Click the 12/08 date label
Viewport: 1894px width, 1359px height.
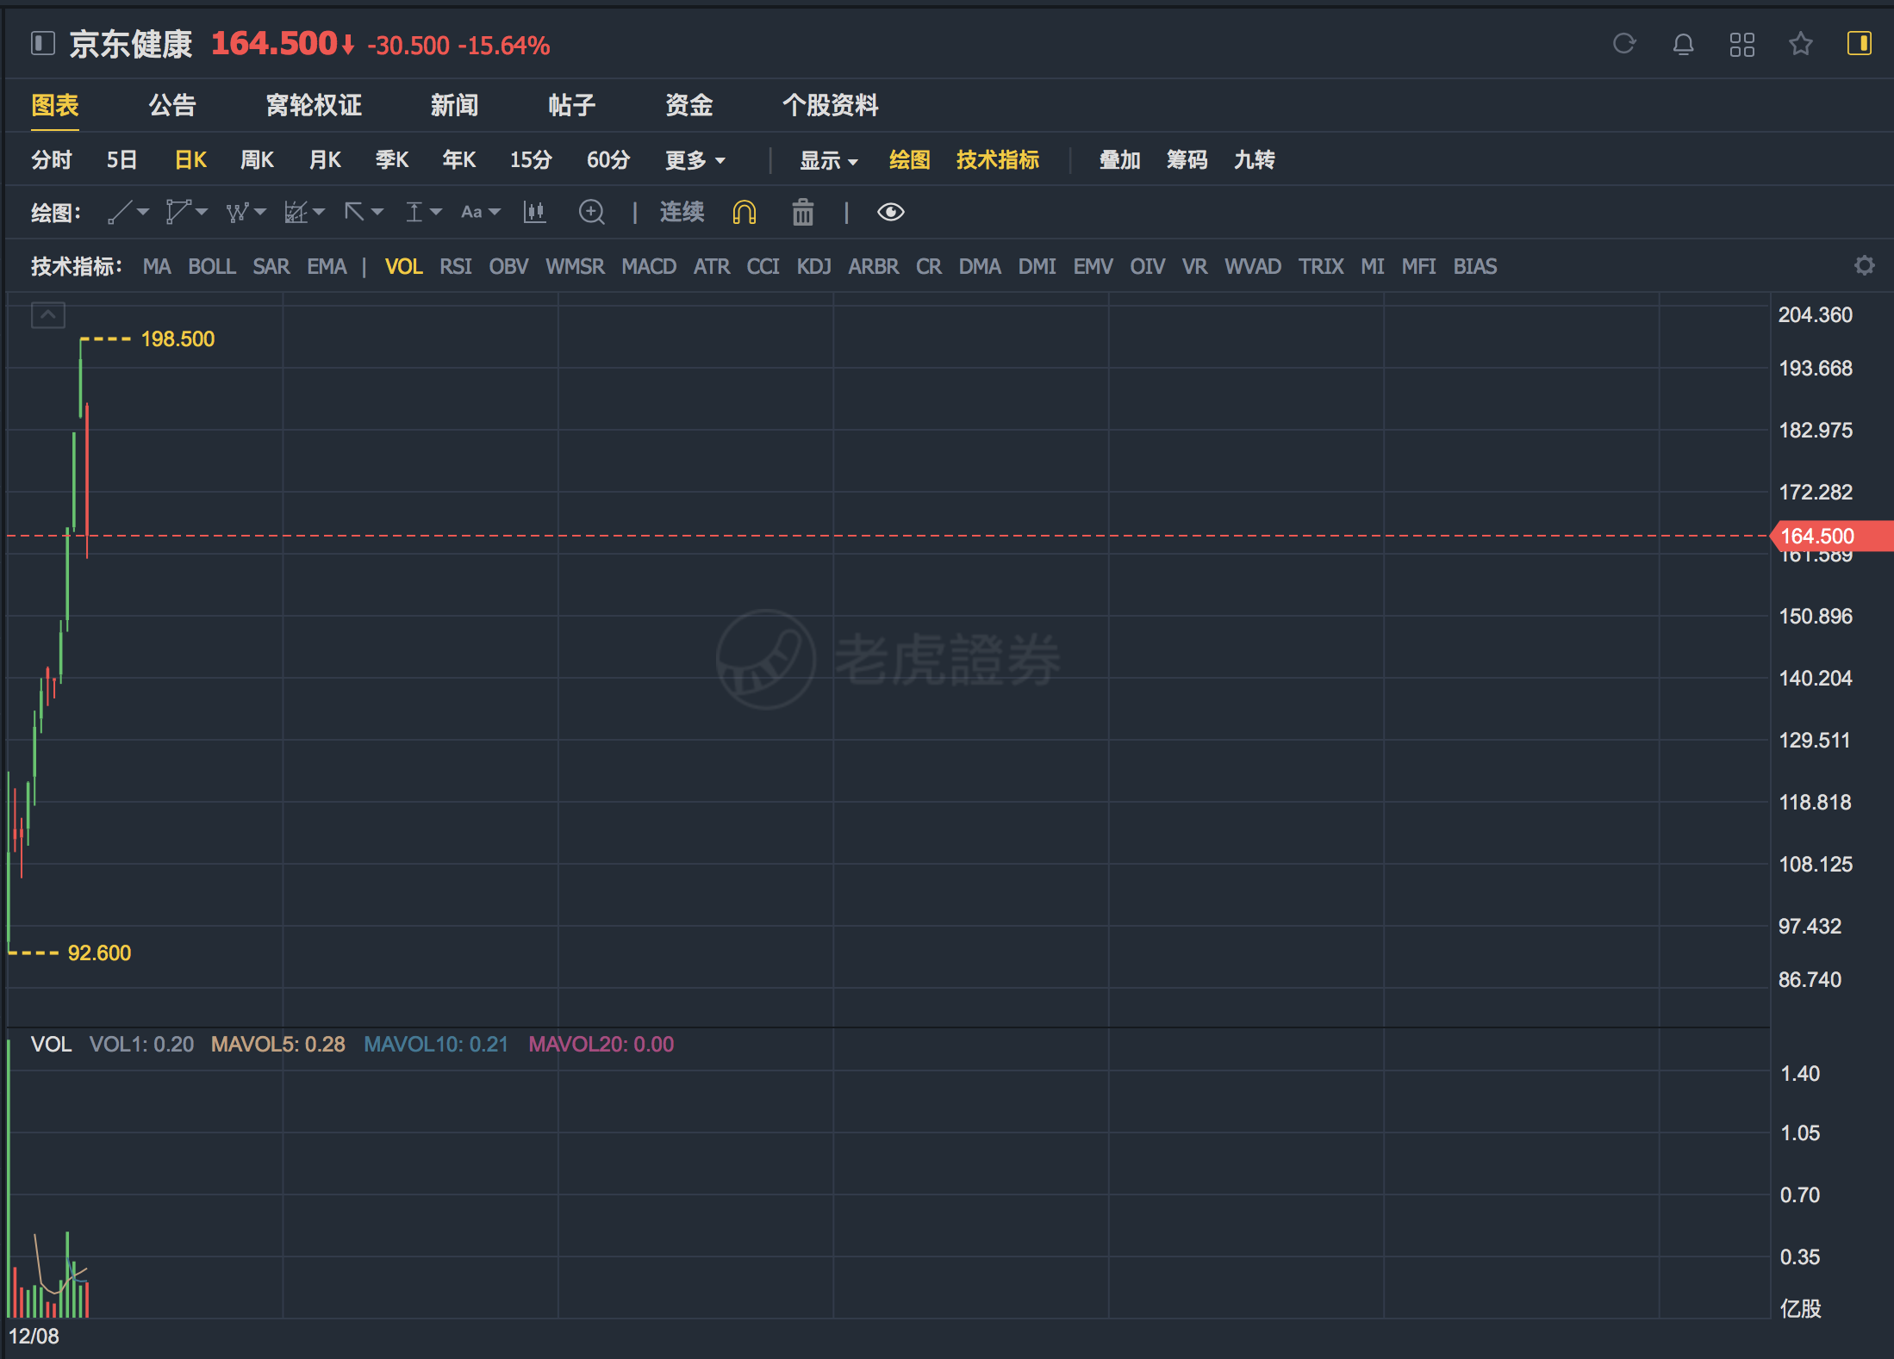click(34, 1337)
